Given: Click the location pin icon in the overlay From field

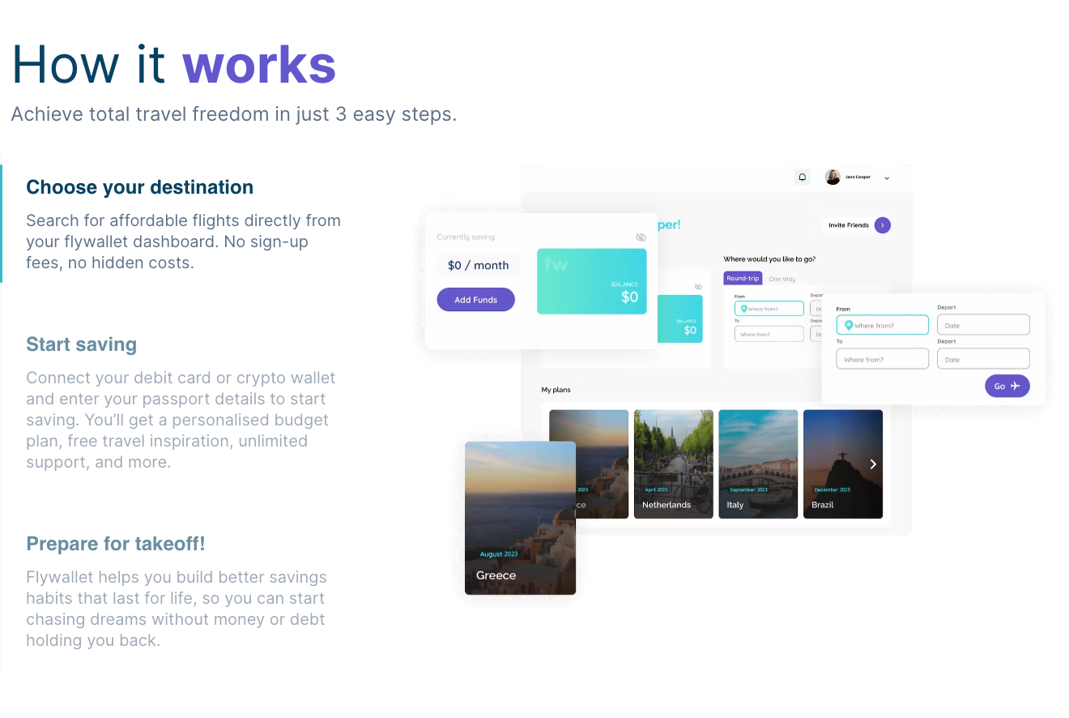Looking at the screenshot, I should point(849,325).
